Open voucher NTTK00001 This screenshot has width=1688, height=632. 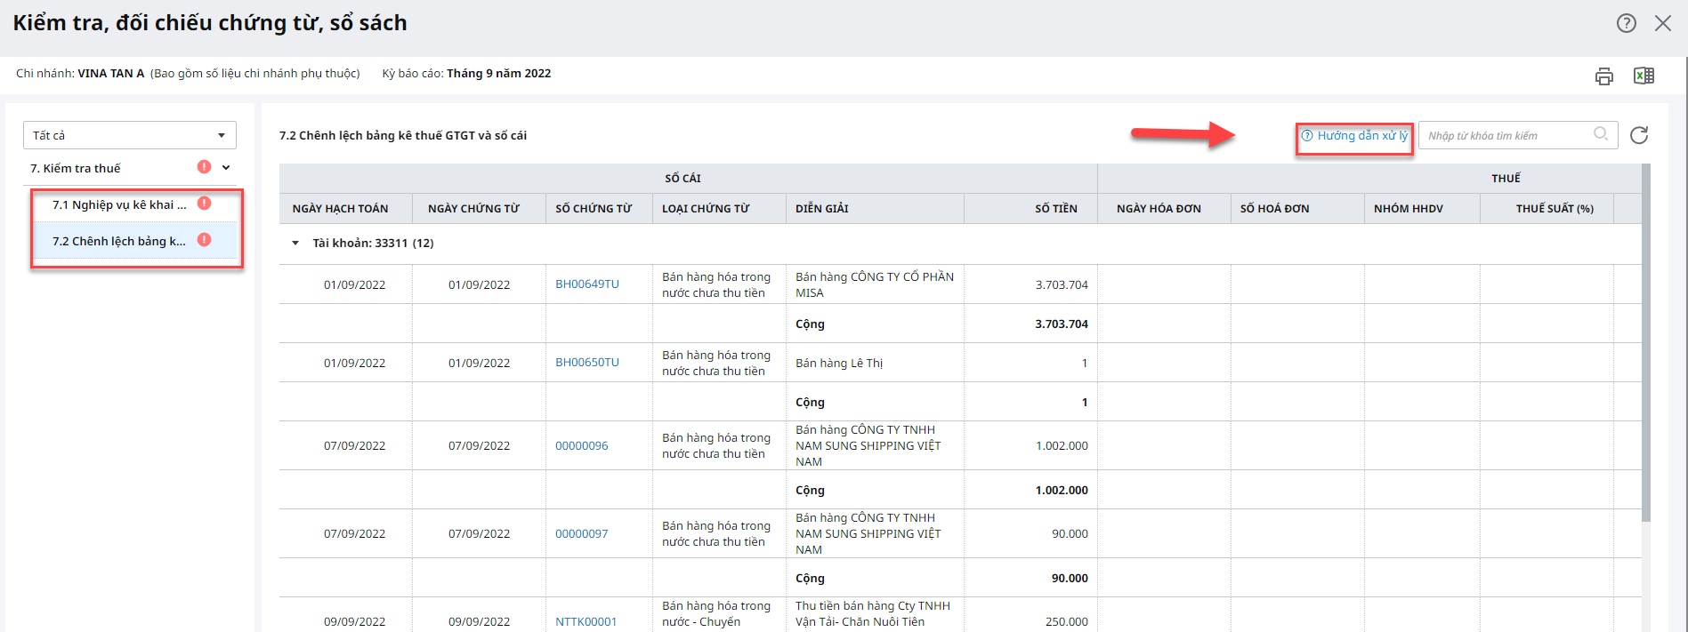(x=586, y=622)
